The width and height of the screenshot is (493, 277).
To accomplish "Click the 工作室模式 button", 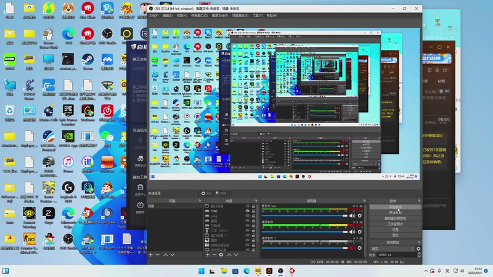I will point(395,224).
